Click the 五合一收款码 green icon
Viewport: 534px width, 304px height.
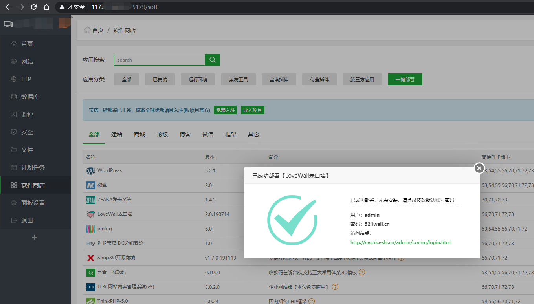(91, 273)
